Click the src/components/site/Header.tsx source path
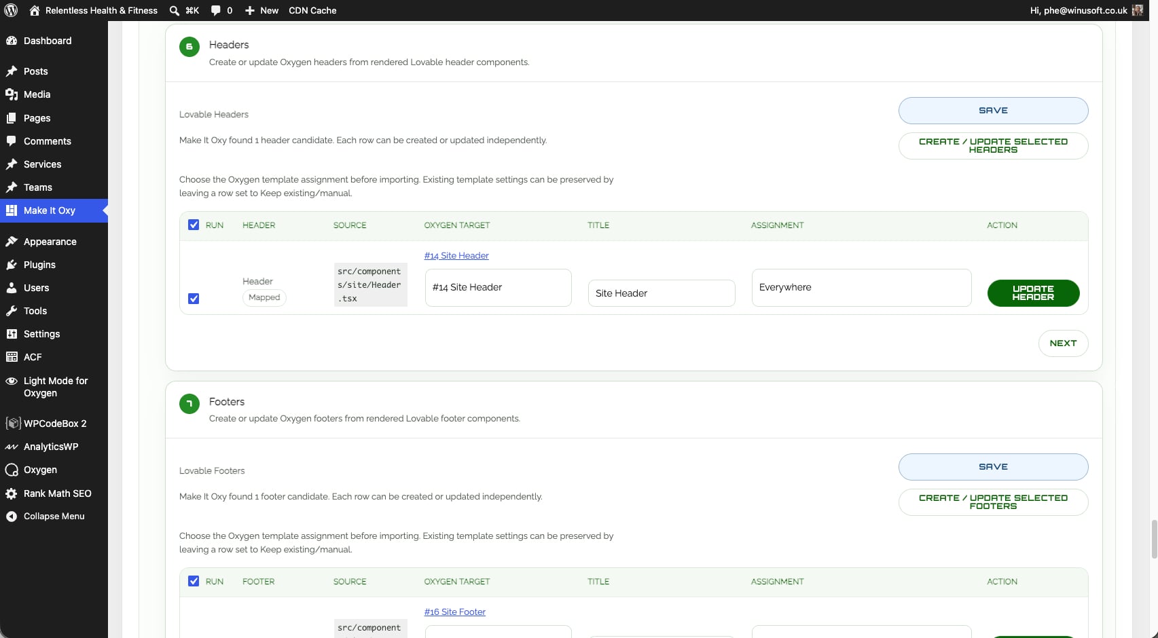This screenshot has width=1158, height=638. (370, 285)
